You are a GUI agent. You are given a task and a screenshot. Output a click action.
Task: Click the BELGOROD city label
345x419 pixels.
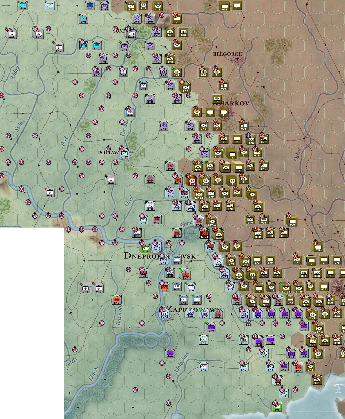(228, 54)
